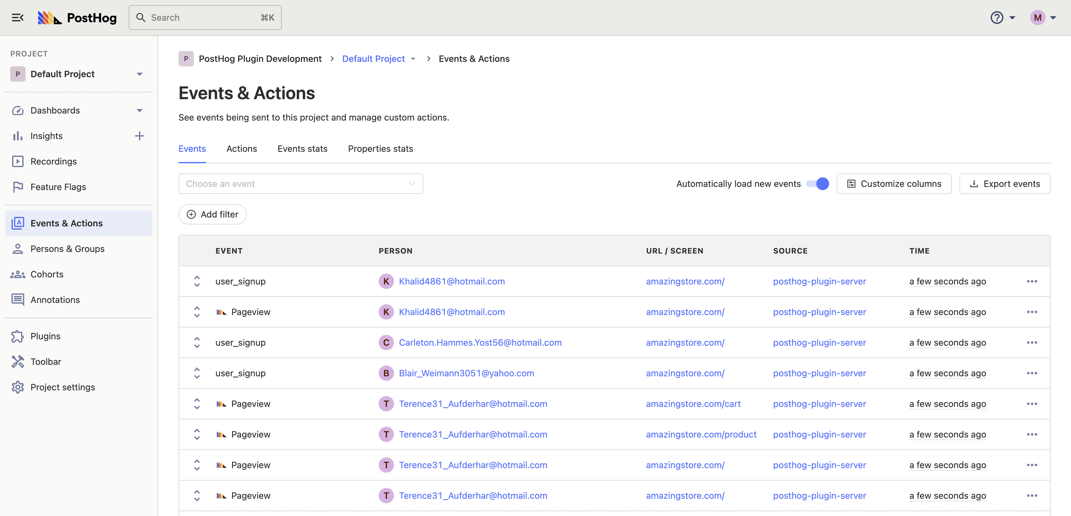Viewport: 1071px width, 516px height.
Task: Toggle Automatically load new events switch
Action: coord(817,183)
